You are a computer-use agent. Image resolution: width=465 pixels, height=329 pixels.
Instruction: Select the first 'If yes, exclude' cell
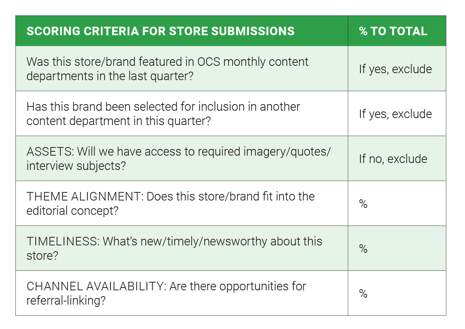[395, 69]
